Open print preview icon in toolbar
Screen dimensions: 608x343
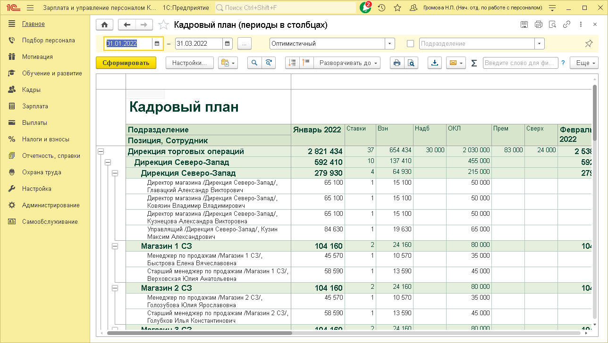[411, 63]
